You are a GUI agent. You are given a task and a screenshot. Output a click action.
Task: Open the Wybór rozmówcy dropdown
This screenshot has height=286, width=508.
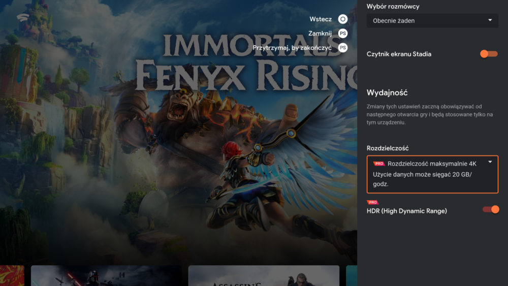pos(432,21)
